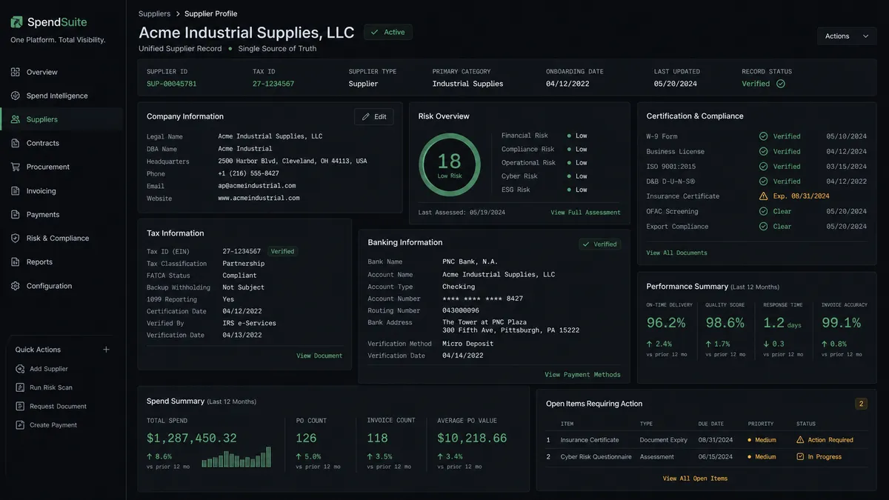Click the ISO 9001:2015 verified check icon
This screenshot has width=889, height=500.
coord(763,167)
